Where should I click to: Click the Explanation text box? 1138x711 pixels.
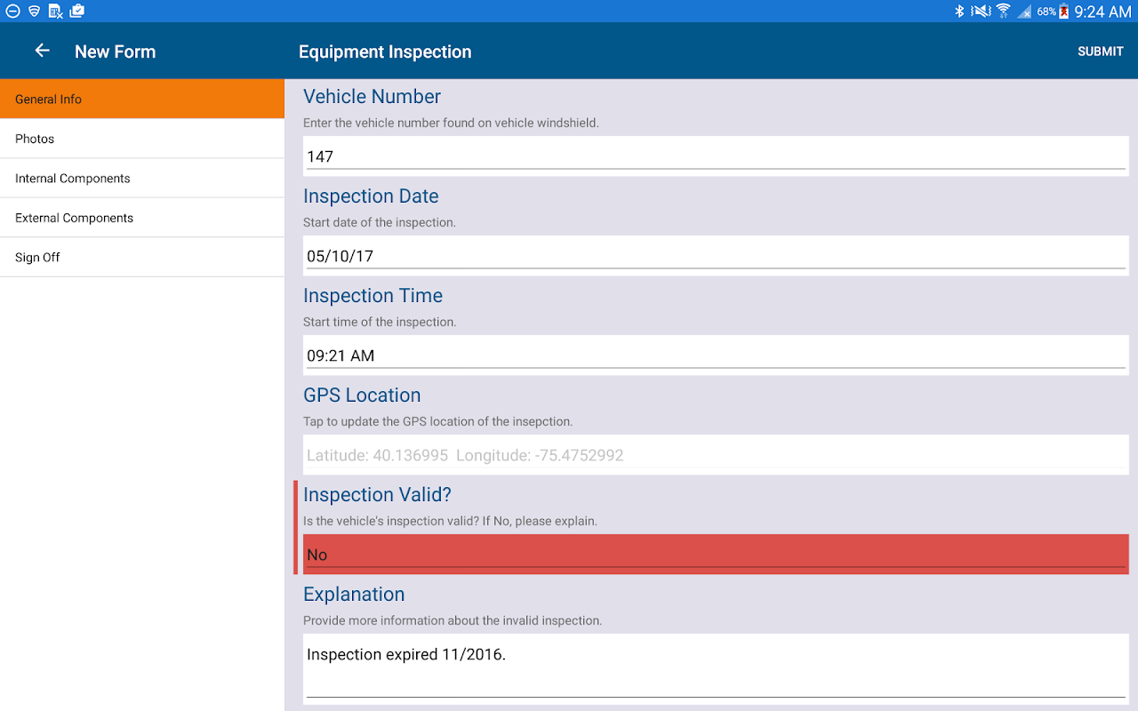point(716,667)
